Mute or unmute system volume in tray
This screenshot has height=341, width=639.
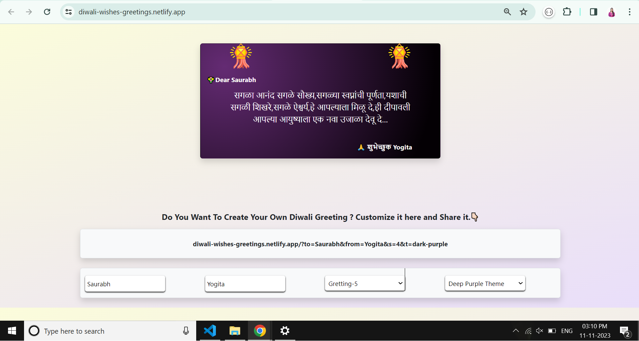coord(539,331)
